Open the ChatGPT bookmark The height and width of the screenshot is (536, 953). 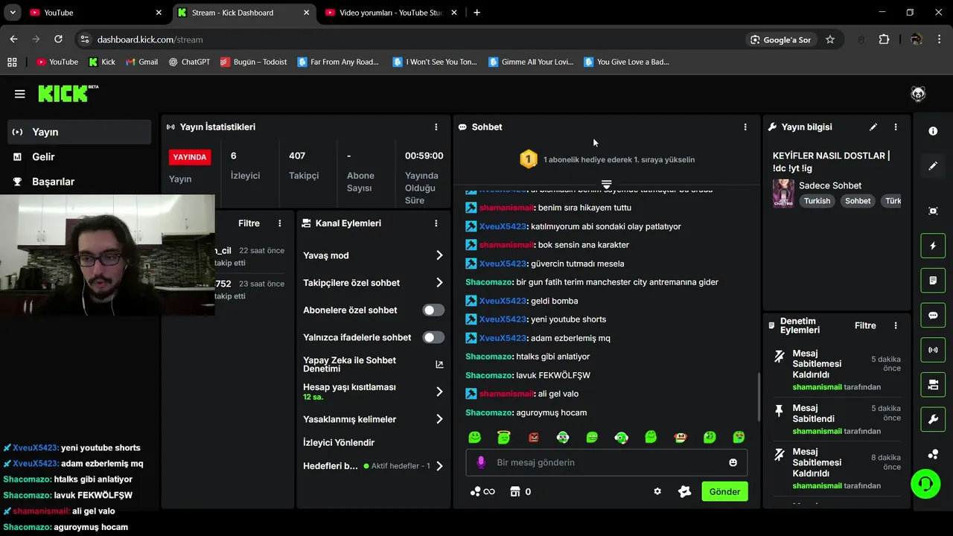[x=189, y=62]
